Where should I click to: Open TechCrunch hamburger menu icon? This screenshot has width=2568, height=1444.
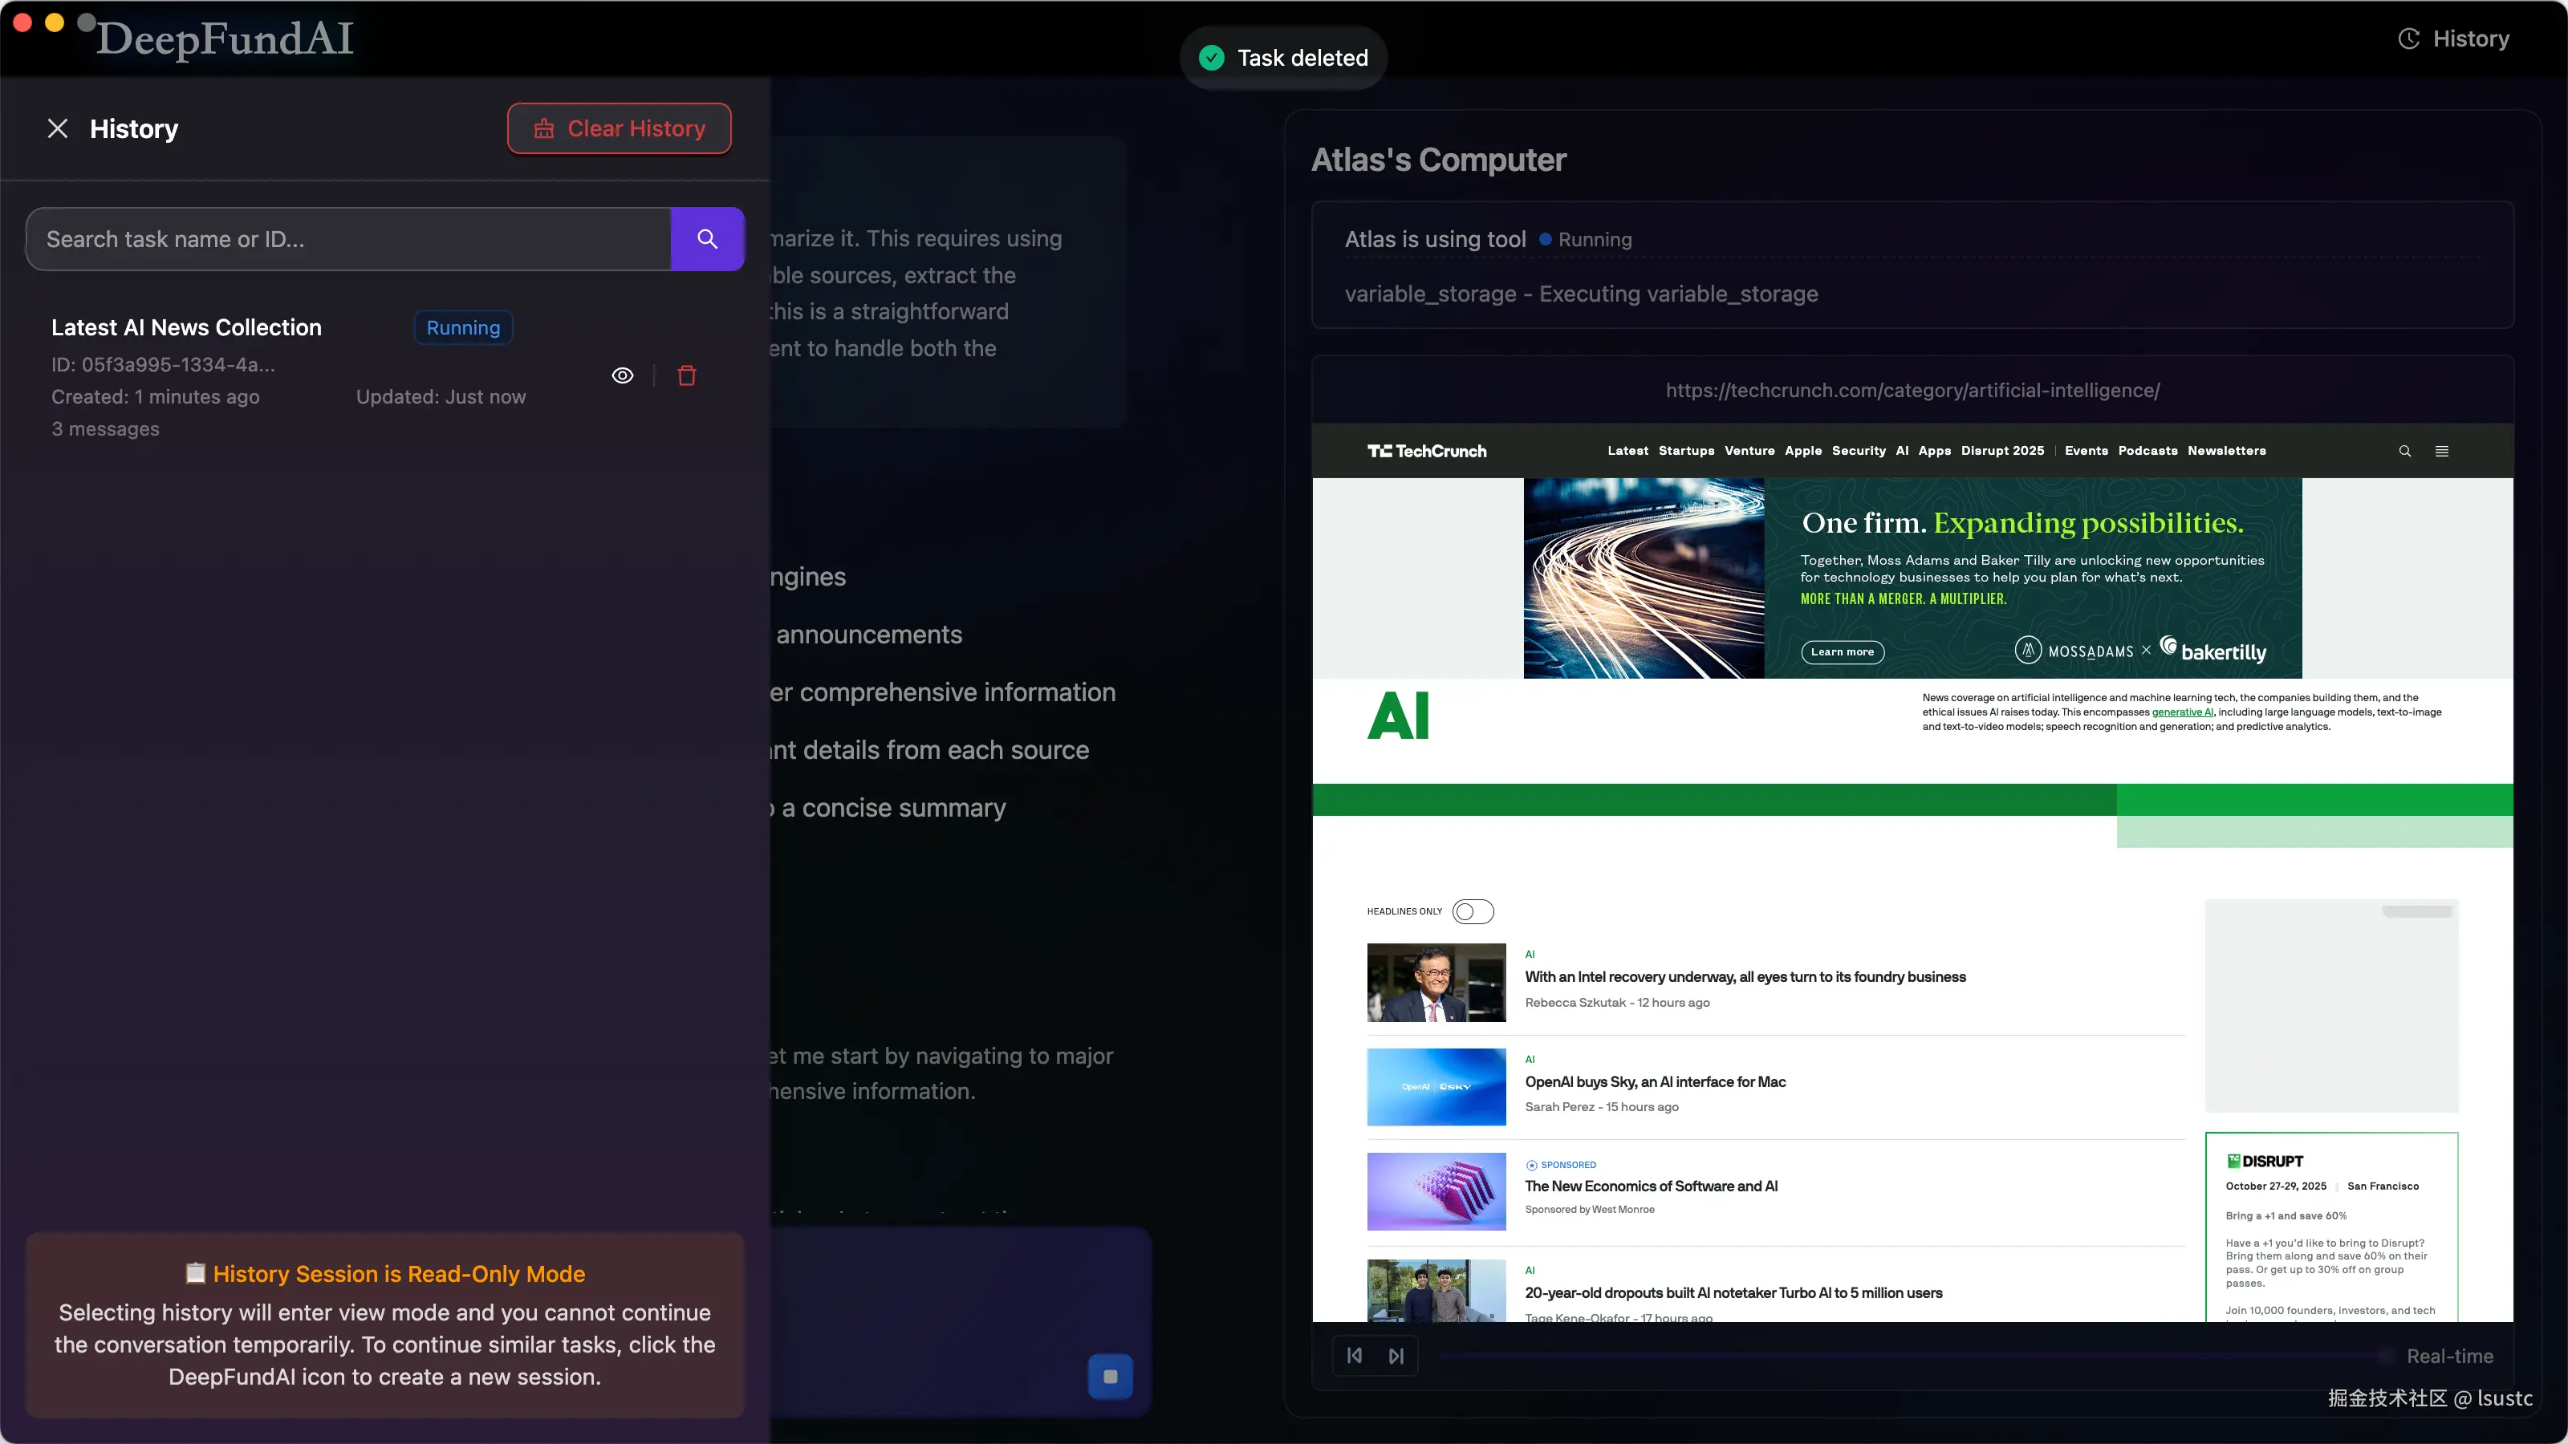[x=2441, y=452]
